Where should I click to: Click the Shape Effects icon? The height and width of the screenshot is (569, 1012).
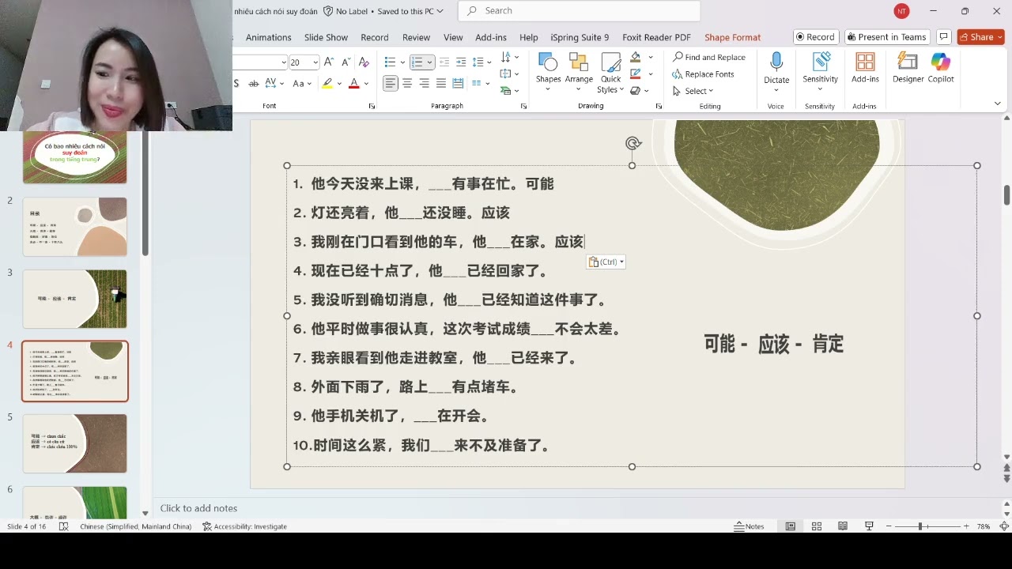636,90
